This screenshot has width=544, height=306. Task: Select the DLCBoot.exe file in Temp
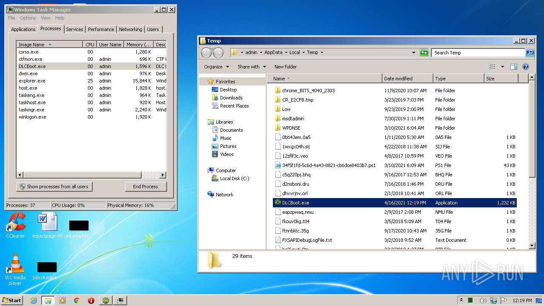point(394,203)
